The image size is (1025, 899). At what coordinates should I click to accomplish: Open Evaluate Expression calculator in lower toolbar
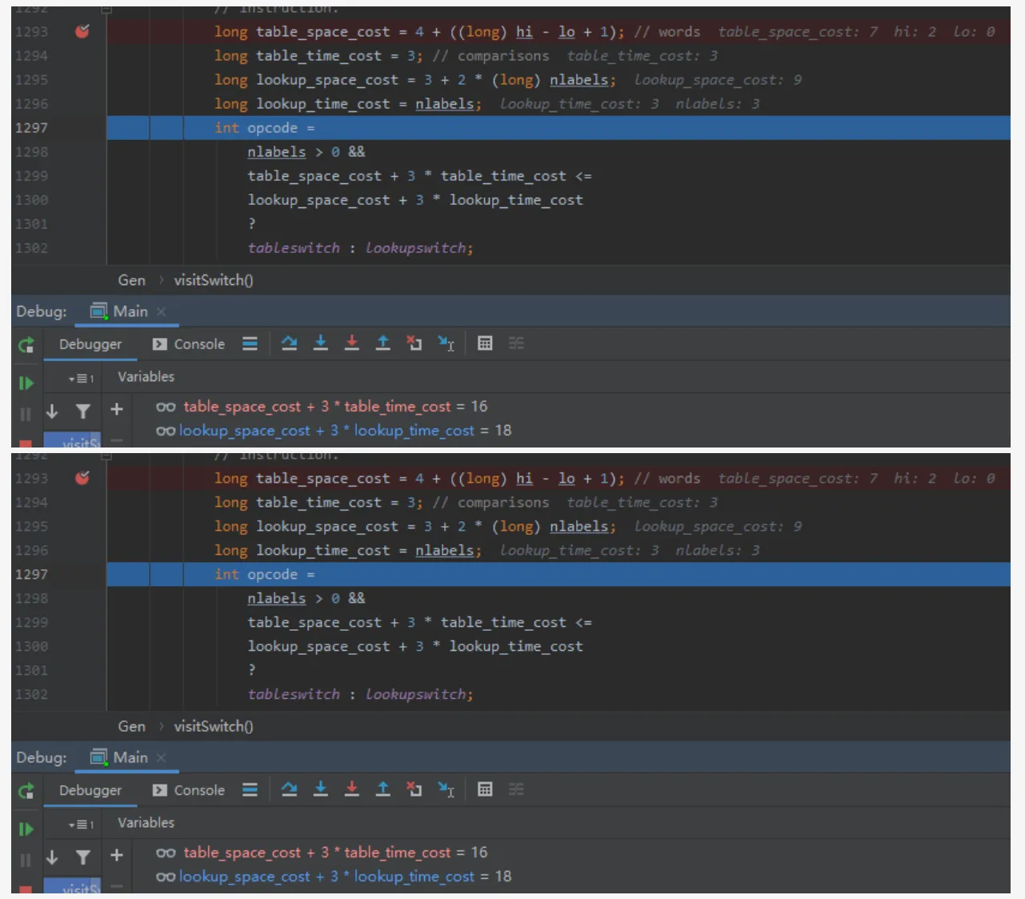click(x=485, y=789)
